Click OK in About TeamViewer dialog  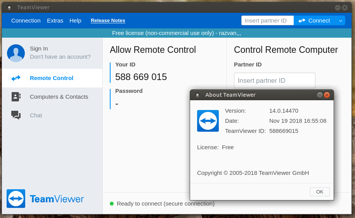[x=320, y=192]
